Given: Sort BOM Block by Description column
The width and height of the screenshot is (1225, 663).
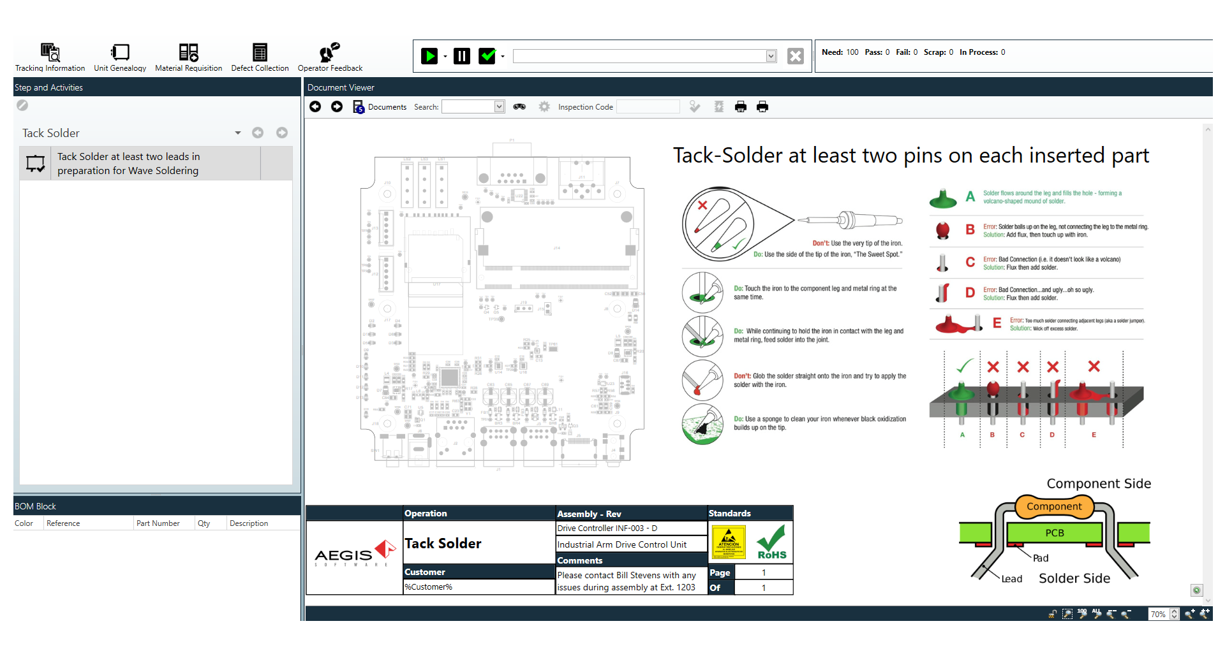Looking at the screenshot, I should coord(263,523).
